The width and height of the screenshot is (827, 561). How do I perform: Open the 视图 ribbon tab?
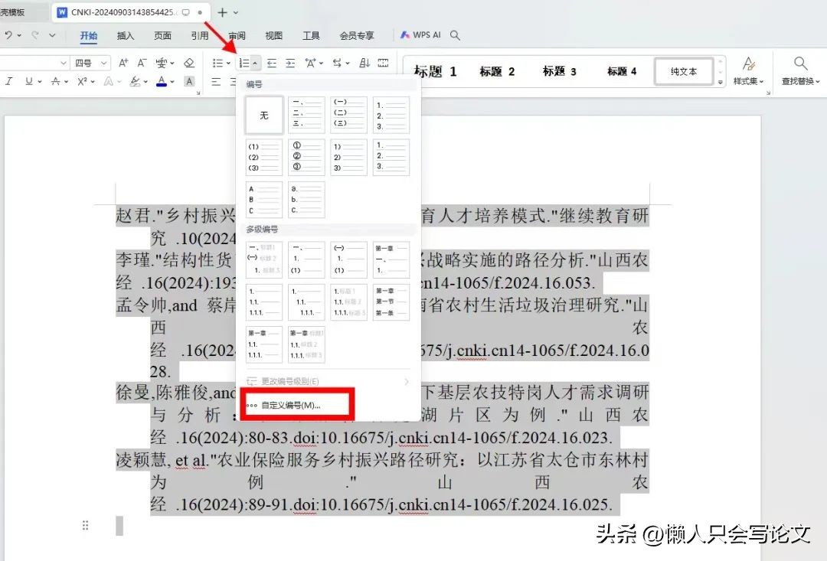273,35
